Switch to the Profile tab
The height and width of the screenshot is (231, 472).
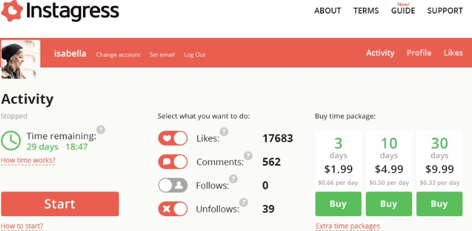(419, 53)
